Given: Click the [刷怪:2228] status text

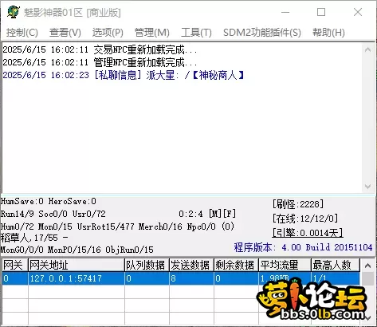Looking at the screenshot, I should [298, 204].
